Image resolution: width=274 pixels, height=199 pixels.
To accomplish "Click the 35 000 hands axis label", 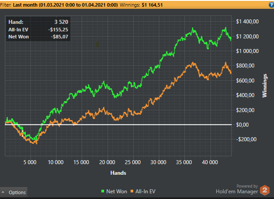I will pyautogui.click(x=184, y=162).
